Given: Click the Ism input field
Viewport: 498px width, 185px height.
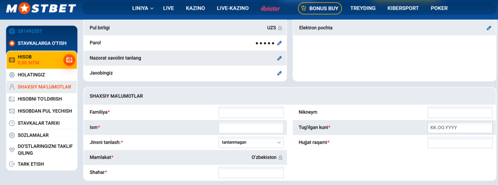Looking at the screenshot, I should 251,127.
